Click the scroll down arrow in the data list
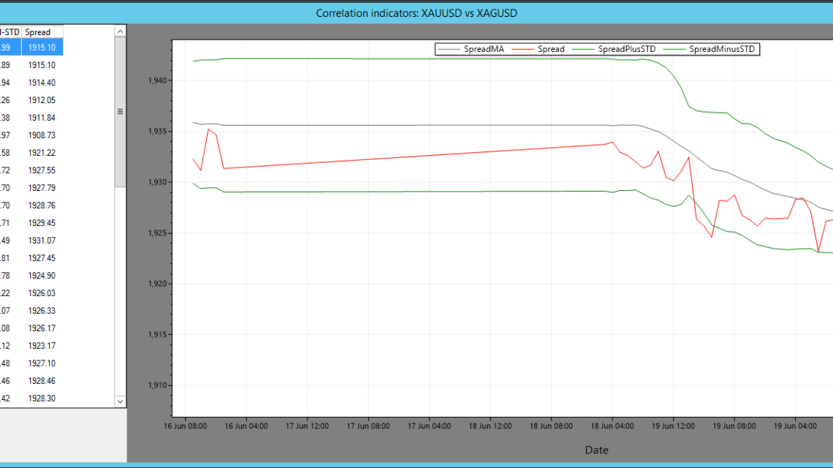Screen dimensions: 833x468 point(121,401)
